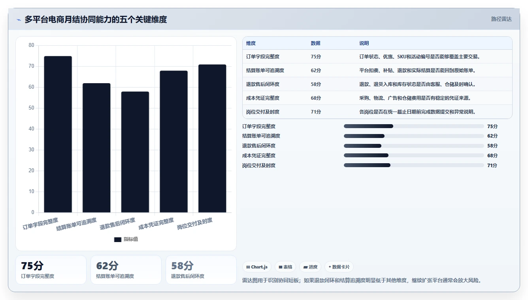Click table cell 退款售后闭环度
The image size is (528, 300).
(x=263, y=84)
